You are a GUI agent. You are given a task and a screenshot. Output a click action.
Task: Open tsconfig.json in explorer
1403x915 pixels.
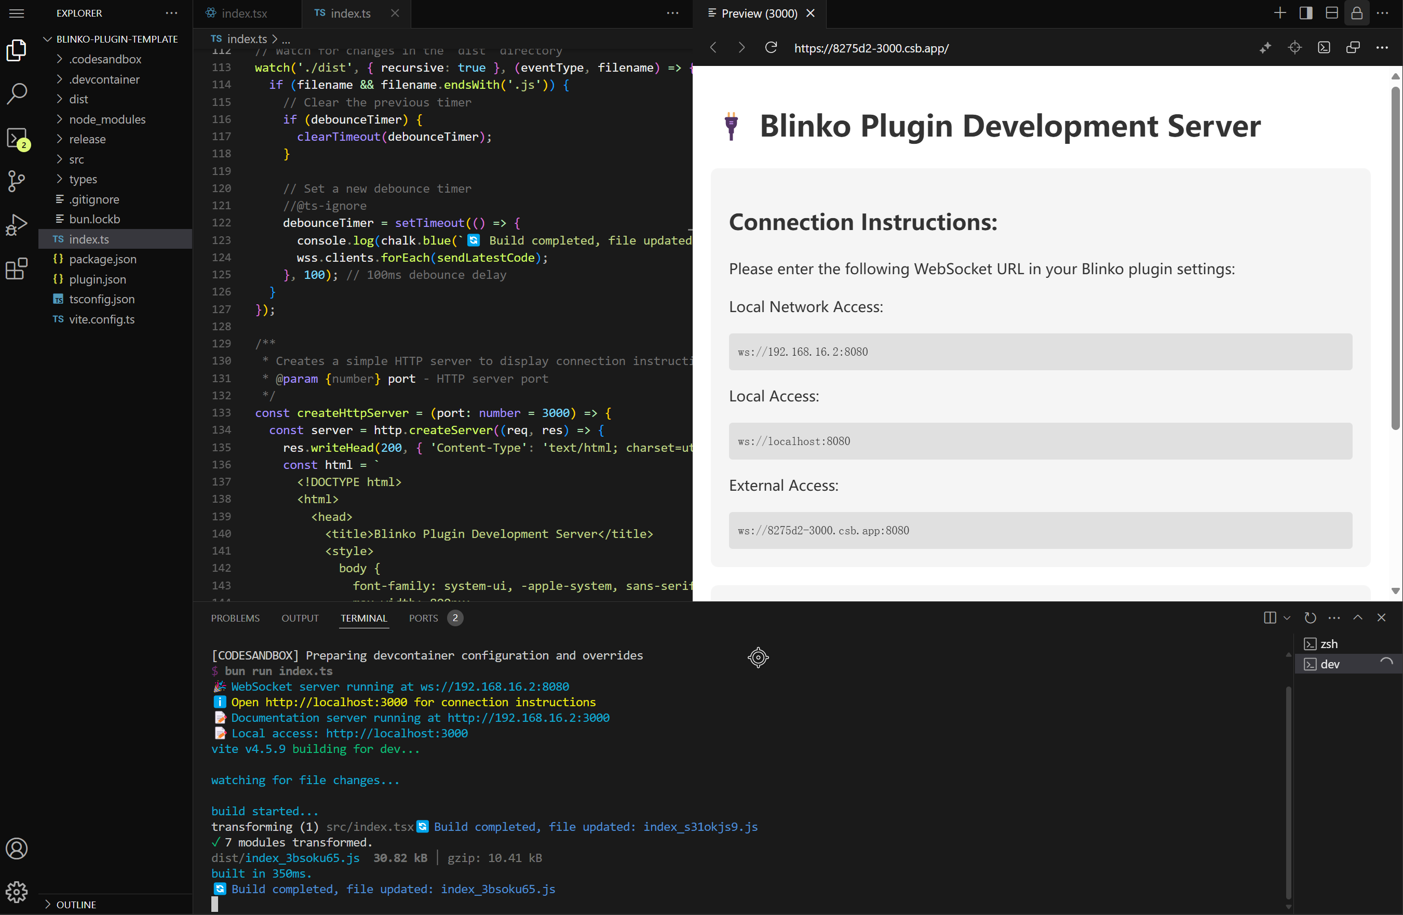point(115,299)
